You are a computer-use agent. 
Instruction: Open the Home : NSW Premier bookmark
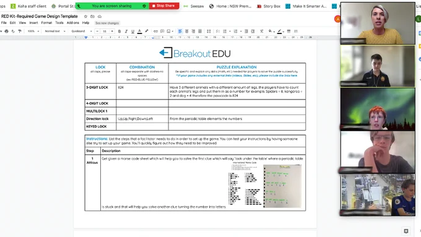(230, 6)
